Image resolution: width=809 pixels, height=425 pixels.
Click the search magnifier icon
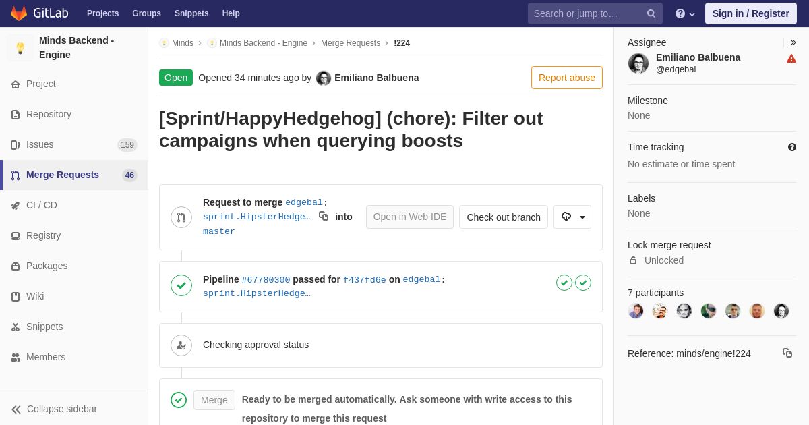coord(651,13)
